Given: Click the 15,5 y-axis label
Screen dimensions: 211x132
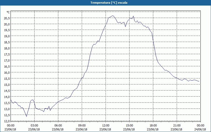Looking at the screenshot, I should tap(7, 79).
